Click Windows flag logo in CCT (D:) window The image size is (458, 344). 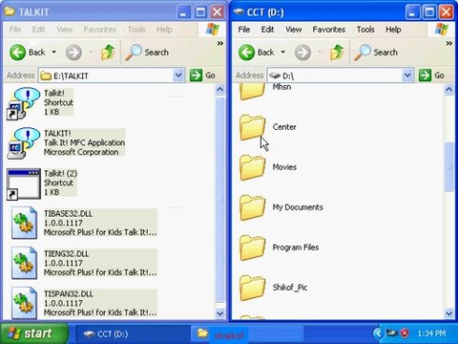click(x=442, y=30)
